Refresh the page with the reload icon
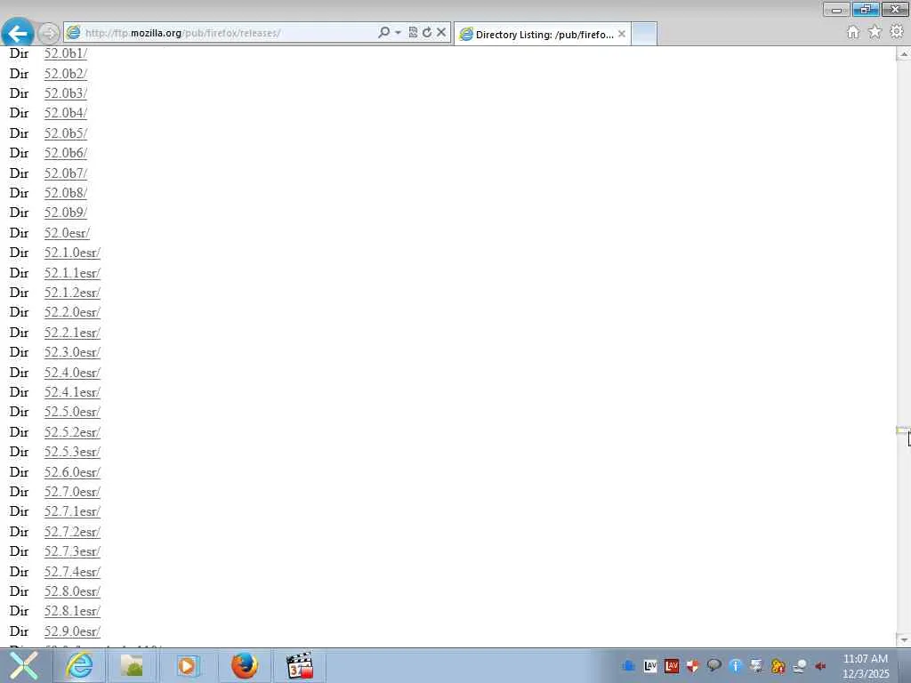 pyautogui.click(x=427, y=33)
